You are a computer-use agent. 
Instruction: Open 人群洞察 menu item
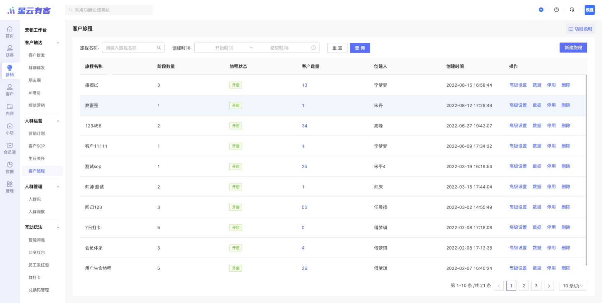36,212
